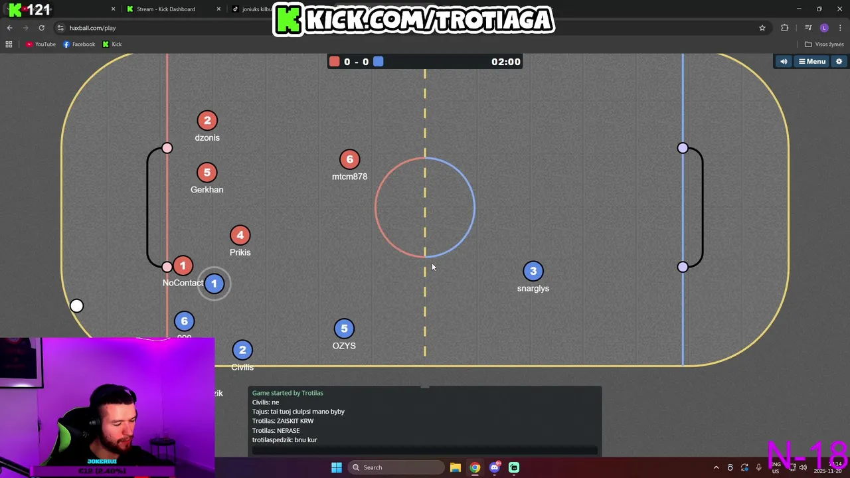
Task: Open ENG US language switcher
Action: [776, 467]
